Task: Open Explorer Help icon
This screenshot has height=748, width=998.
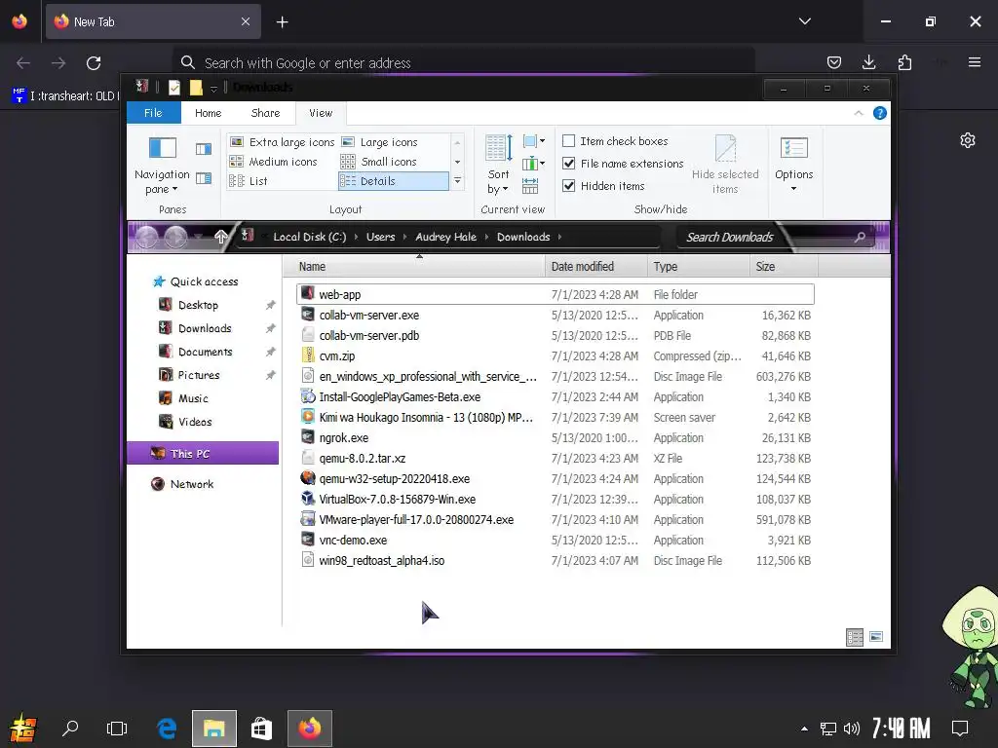Action: pyautogui.click(x=880, y=113)
